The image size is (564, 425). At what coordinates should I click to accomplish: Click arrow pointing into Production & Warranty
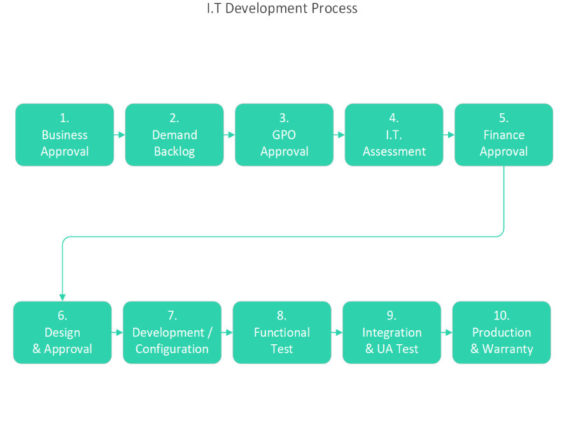tap(447, 332)
